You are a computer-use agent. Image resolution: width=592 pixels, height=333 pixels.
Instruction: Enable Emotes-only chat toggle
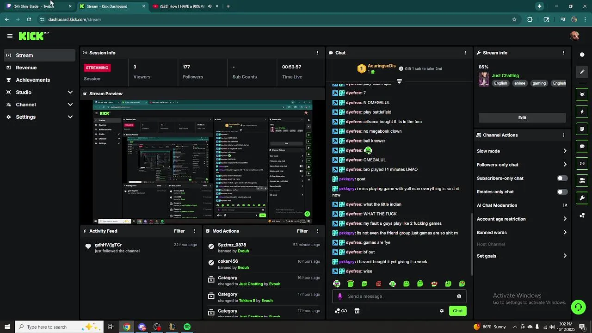(x=562, y=192)
